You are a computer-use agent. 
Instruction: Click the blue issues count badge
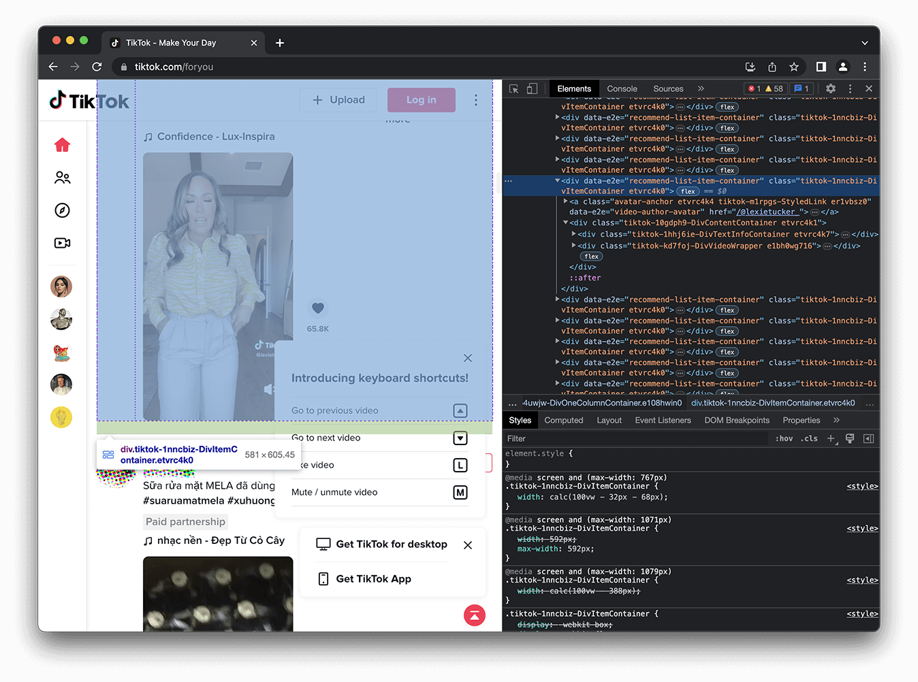click(x=802, y=89)
